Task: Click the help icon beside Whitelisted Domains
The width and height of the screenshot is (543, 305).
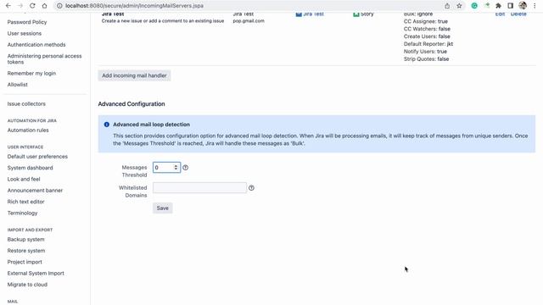Action: click(251, 188)
